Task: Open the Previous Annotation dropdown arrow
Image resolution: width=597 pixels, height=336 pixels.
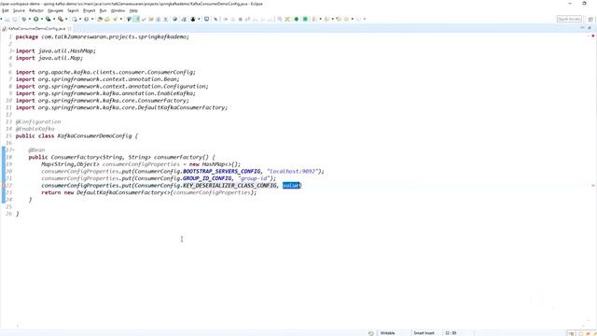Action: [x=332, y=19]
